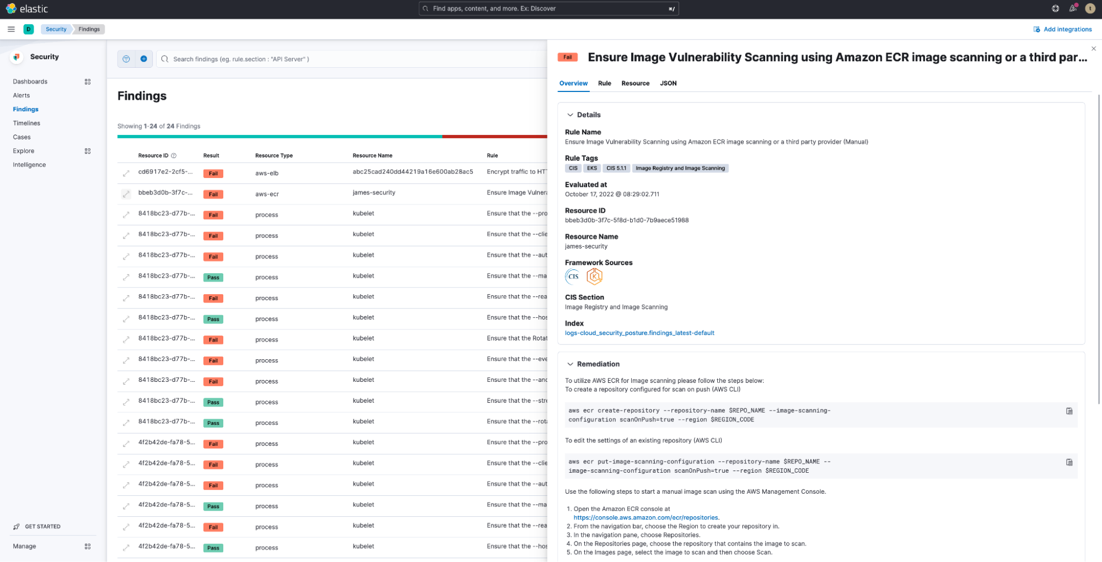Screen dimensions: 1102x562
Task: Open the saved filter menu icon
Action: 126,59
